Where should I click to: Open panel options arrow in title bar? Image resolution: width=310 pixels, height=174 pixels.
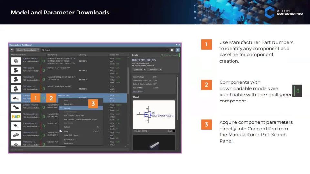(177, 45)
